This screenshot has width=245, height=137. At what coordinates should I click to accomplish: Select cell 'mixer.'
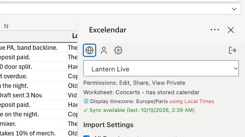(33, 124)
